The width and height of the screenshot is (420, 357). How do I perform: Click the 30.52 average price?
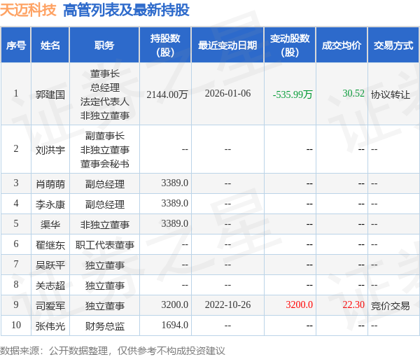click(353, 94)
